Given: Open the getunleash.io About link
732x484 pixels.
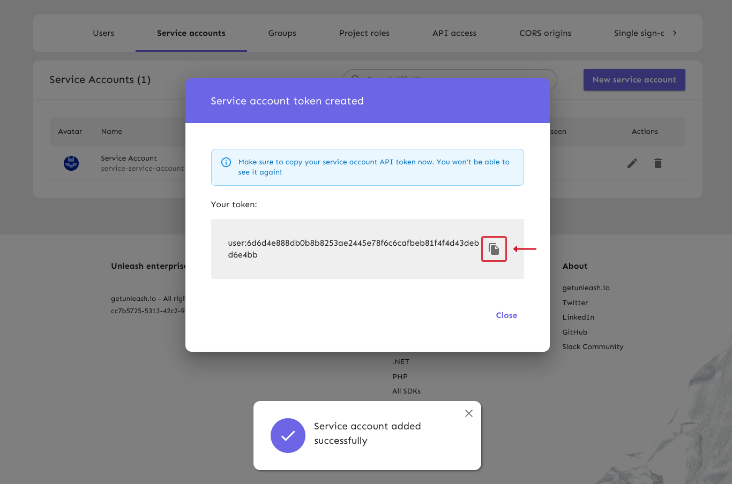Looking at the screenshot, I should (586, 288).
